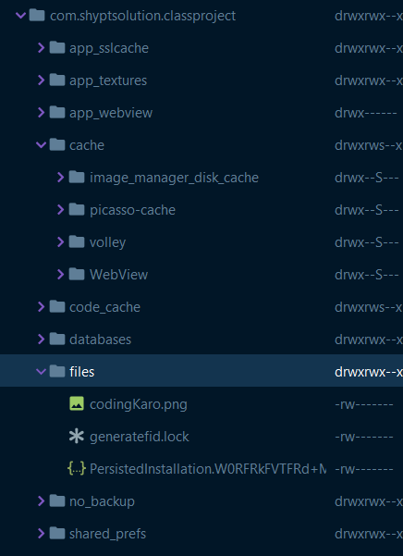Click the drwx--S--- permissions of volley
This screenshot has width=403, height=556.
tap(367, 242)
